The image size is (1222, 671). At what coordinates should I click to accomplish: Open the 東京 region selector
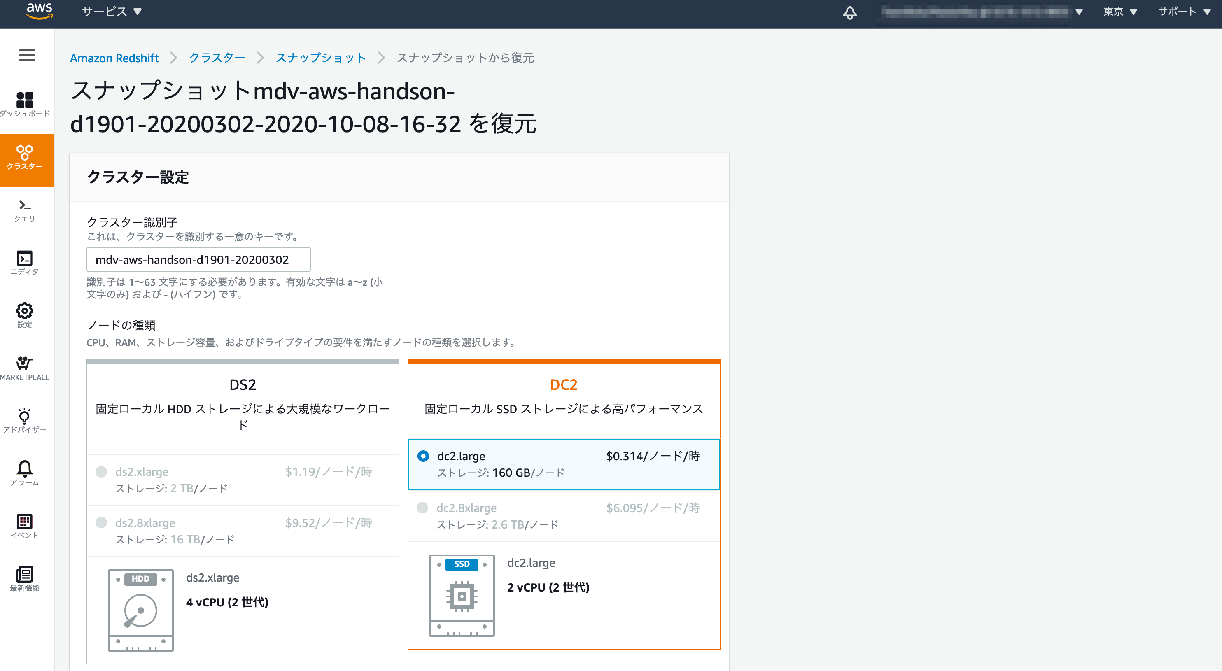click(1120, 12)
